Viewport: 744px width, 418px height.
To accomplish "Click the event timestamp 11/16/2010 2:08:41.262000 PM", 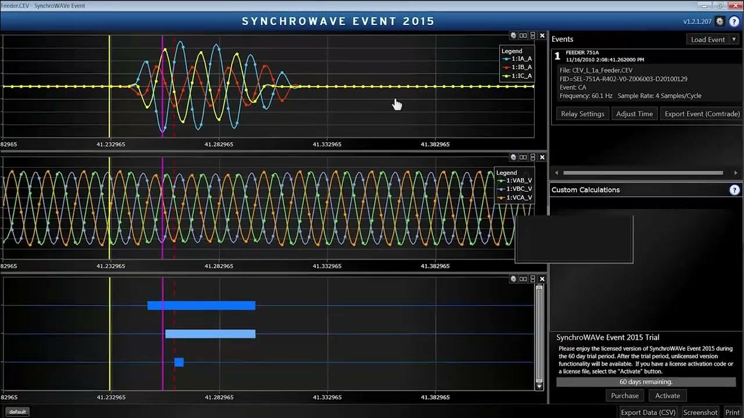I will (x=605, y=60).
